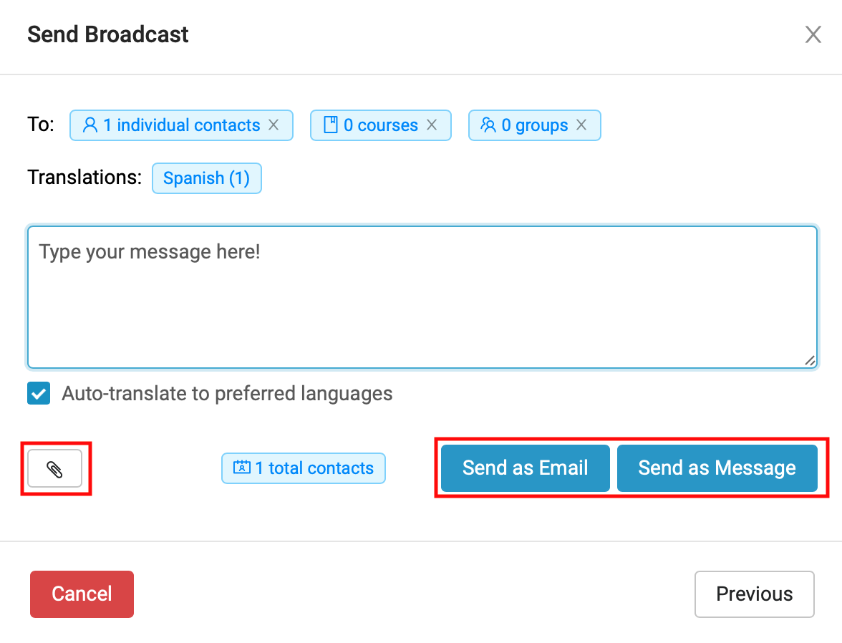Select the "1 individual contacts" label
Screen dimensions: 842x643
click(x=181, y=125)
